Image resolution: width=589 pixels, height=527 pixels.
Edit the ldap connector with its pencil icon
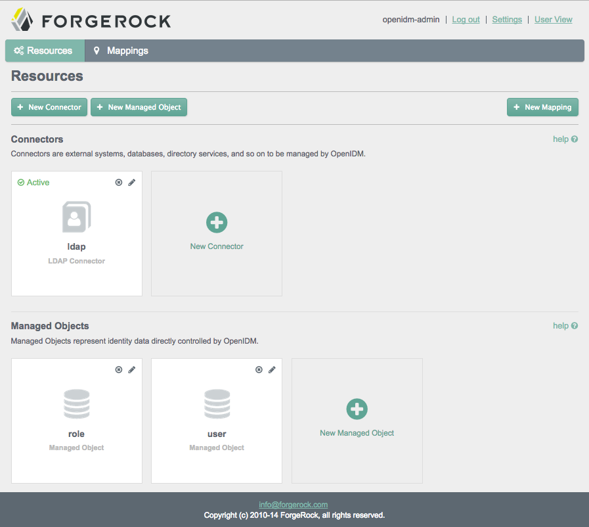(x=132, y=182)
